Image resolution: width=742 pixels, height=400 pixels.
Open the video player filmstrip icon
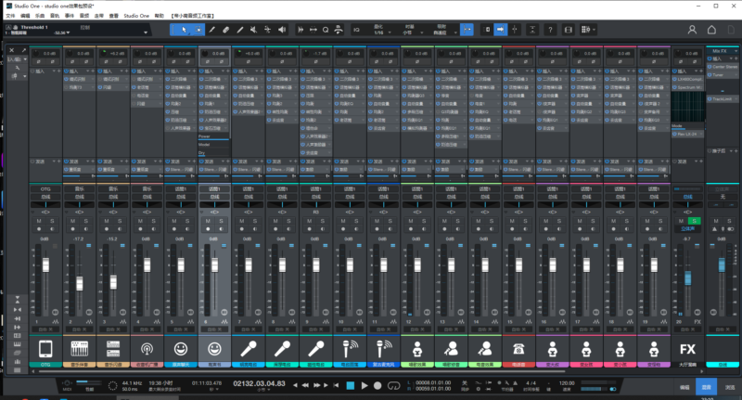pyautogui.click(x=569, y=30)
